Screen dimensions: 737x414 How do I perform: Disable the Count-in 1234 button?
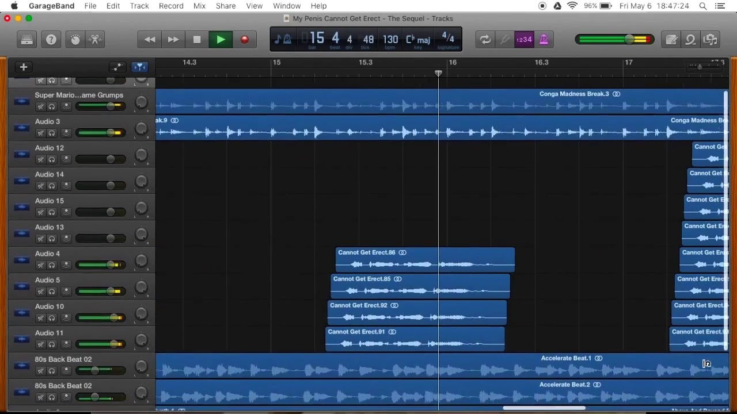(524, 40)
